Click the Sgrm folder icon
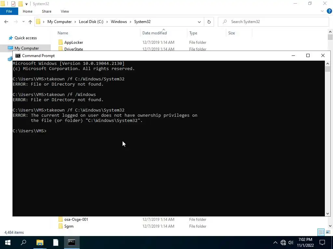This screenshot has height=249, width=333. click(x=60, y=226)
